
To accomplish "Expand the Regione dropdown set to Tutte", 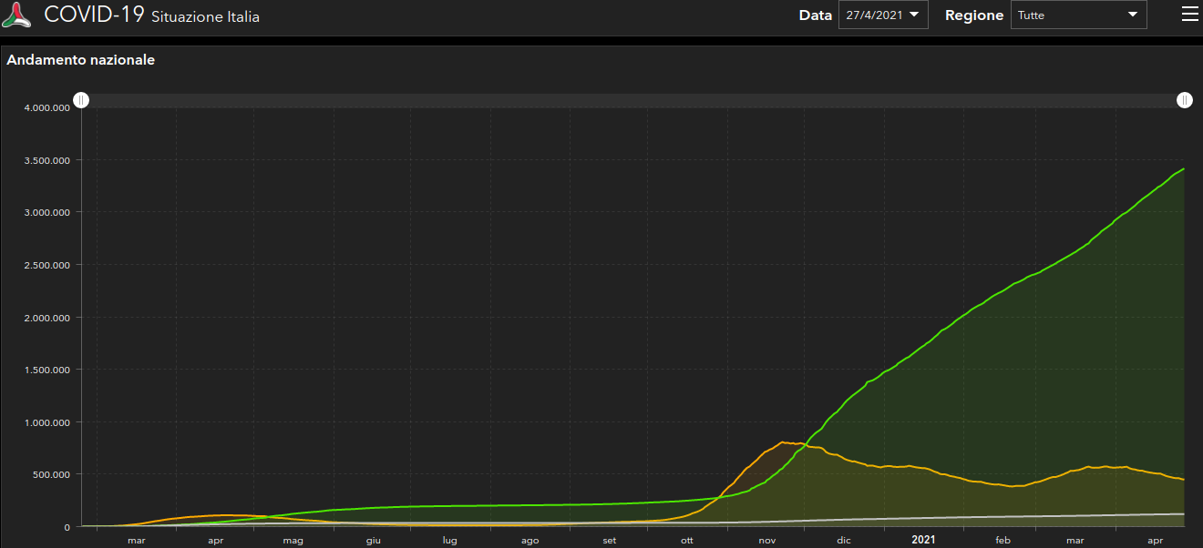I will coord(1078,15).
